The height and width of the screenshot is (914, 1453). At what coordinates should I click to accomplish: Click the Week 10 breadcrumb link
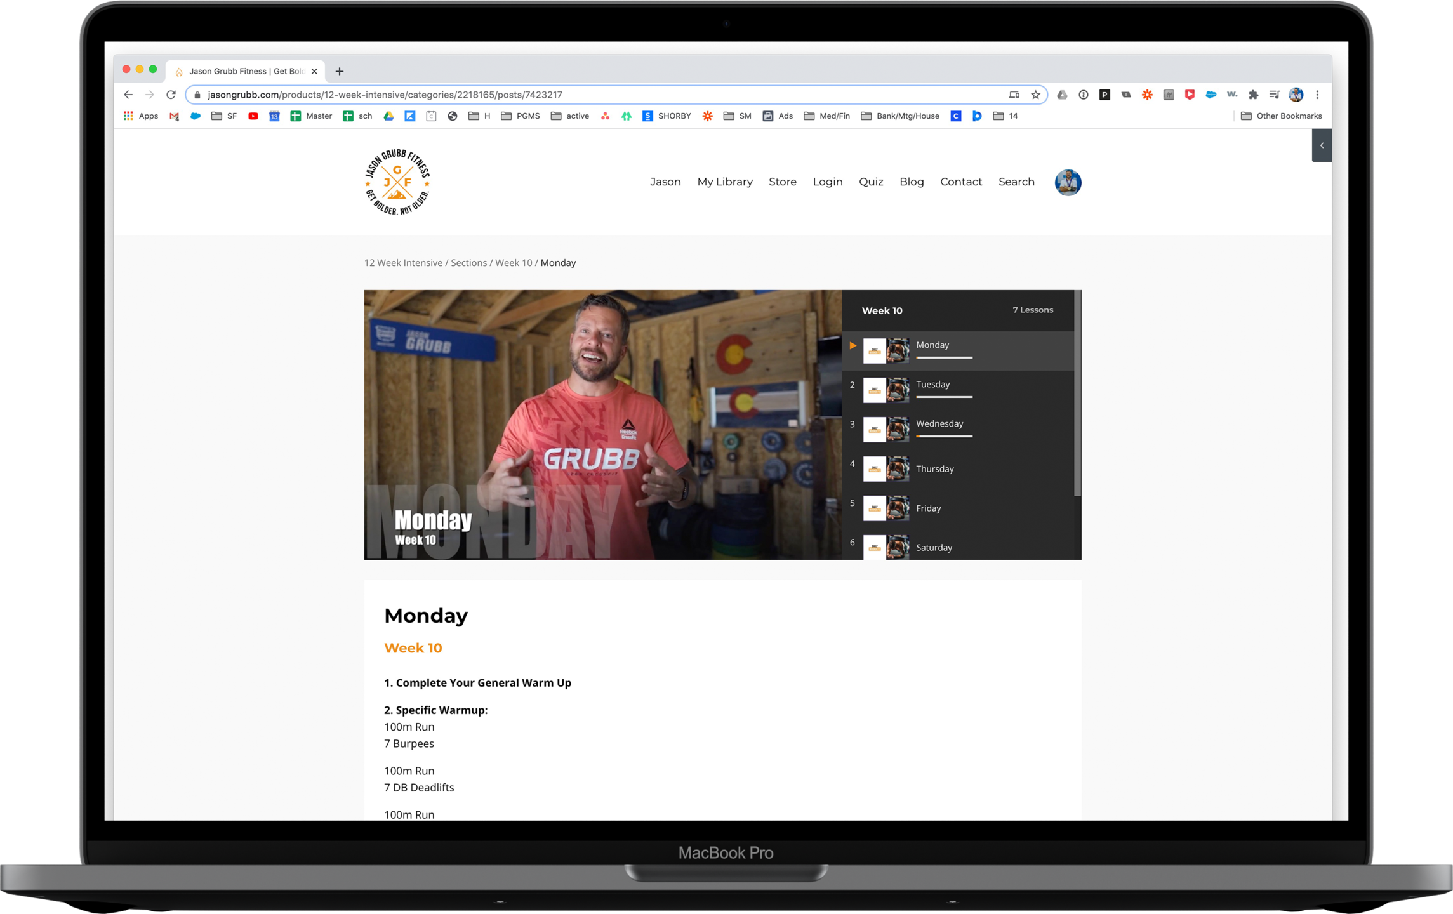(x=513, y=263)
